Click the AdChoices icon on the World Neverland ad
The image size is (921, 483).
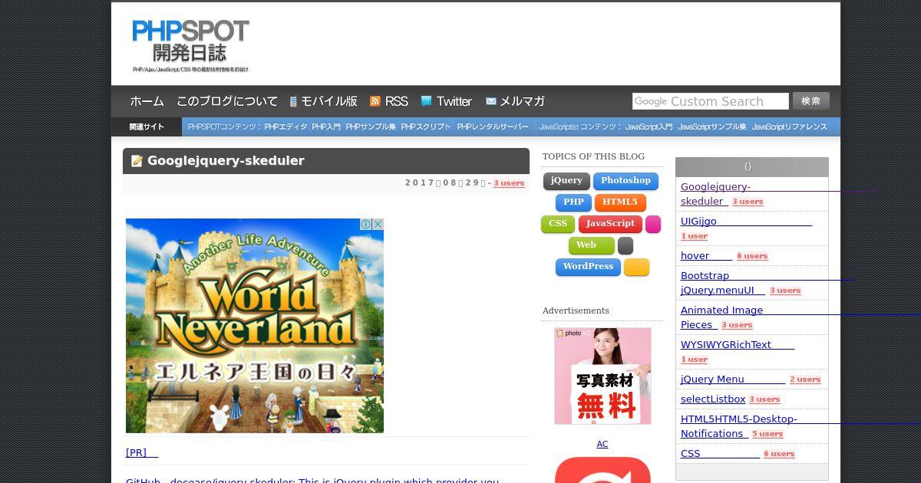coord(366,225)
